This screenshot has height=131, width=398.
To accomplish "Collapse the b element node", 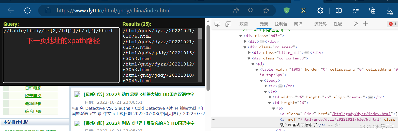I will [x=274, y=108].
